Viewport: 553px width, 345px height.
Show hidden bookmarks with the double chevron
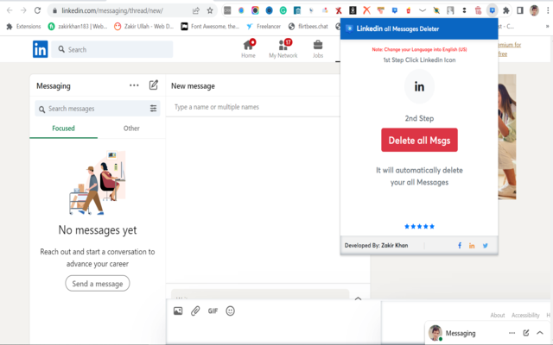(x=547, y=27)
